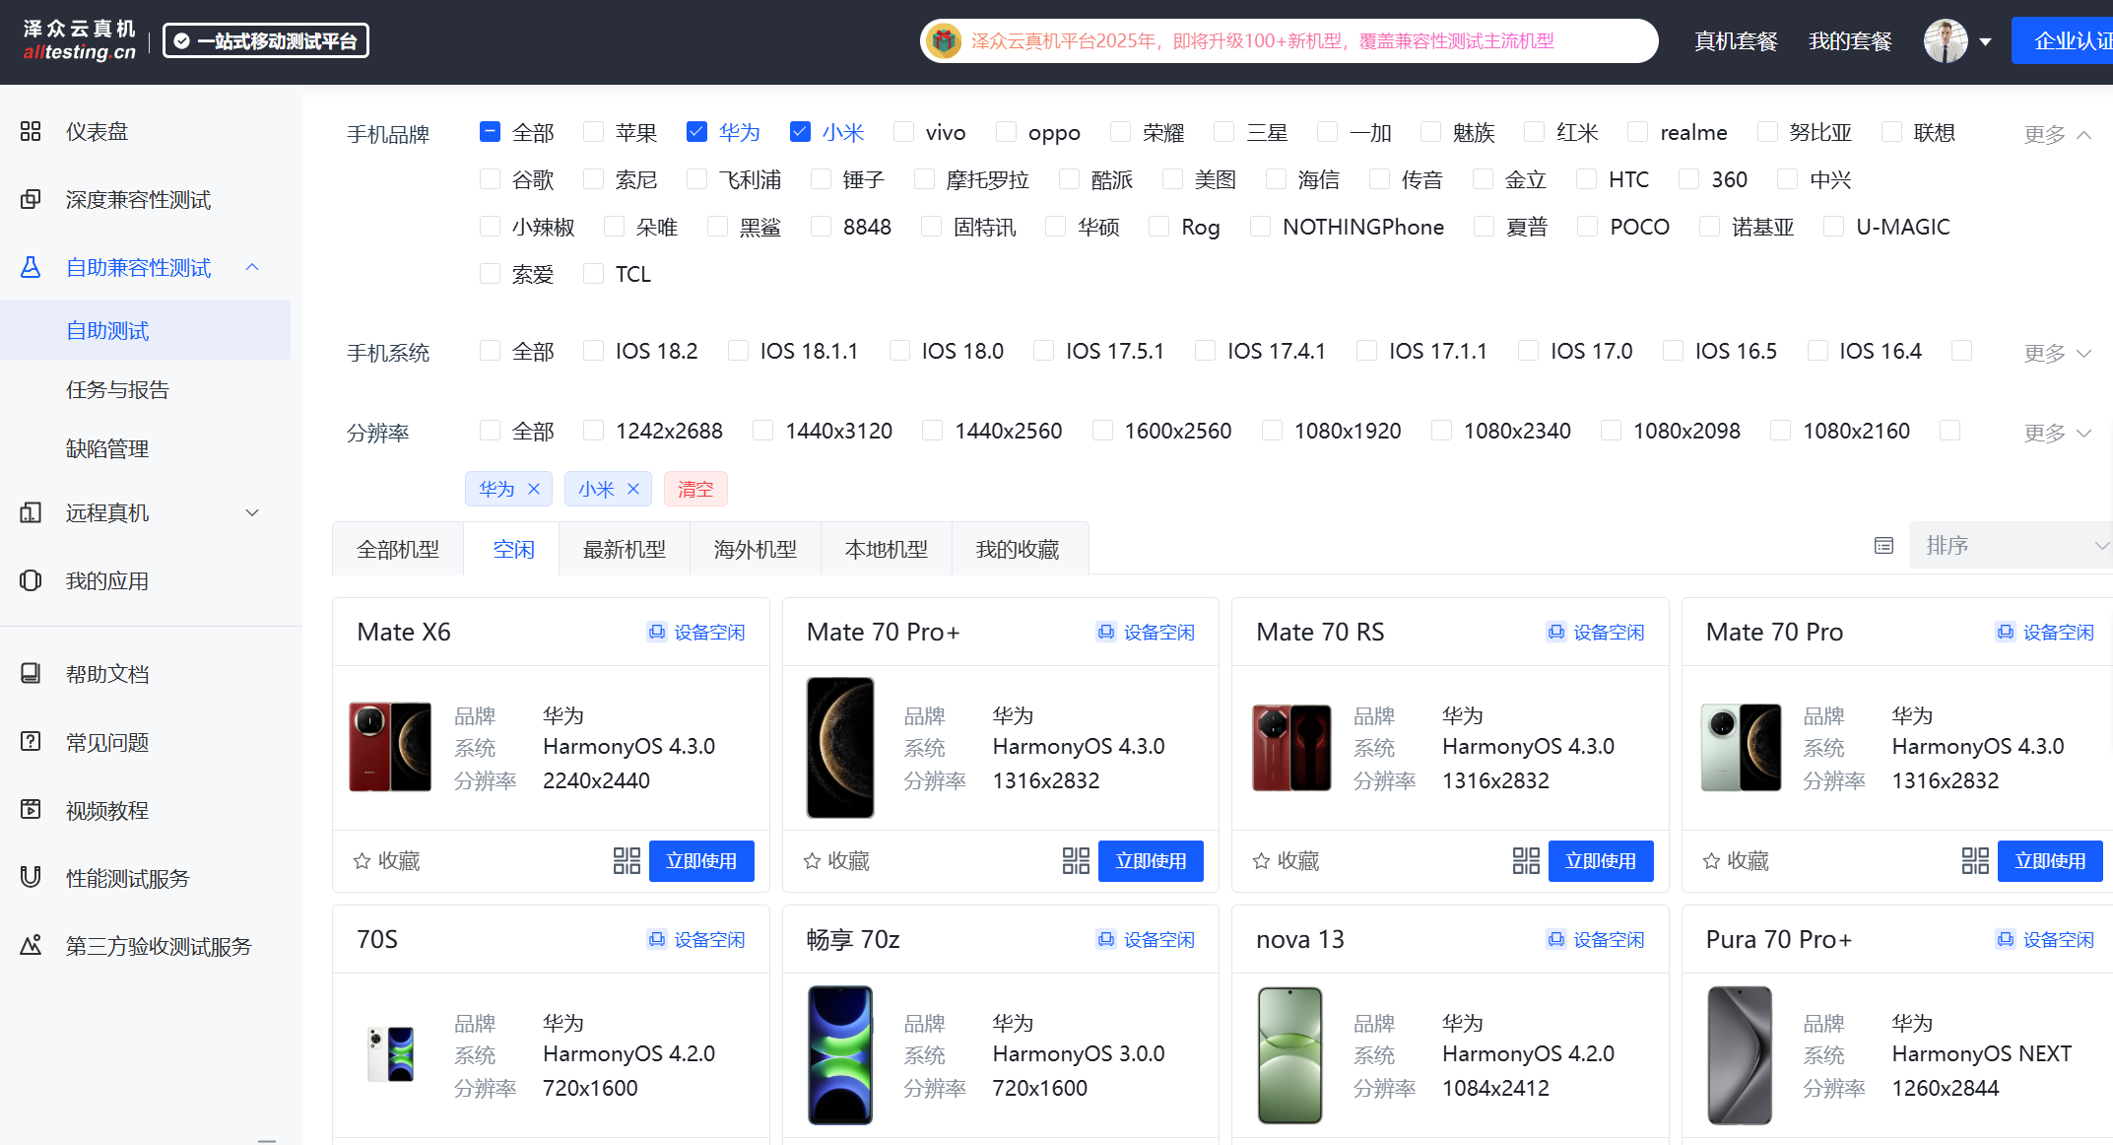Show QR code for Mate X6
The width and height of the screenshot is (2113, 1145).
point(627,861)
